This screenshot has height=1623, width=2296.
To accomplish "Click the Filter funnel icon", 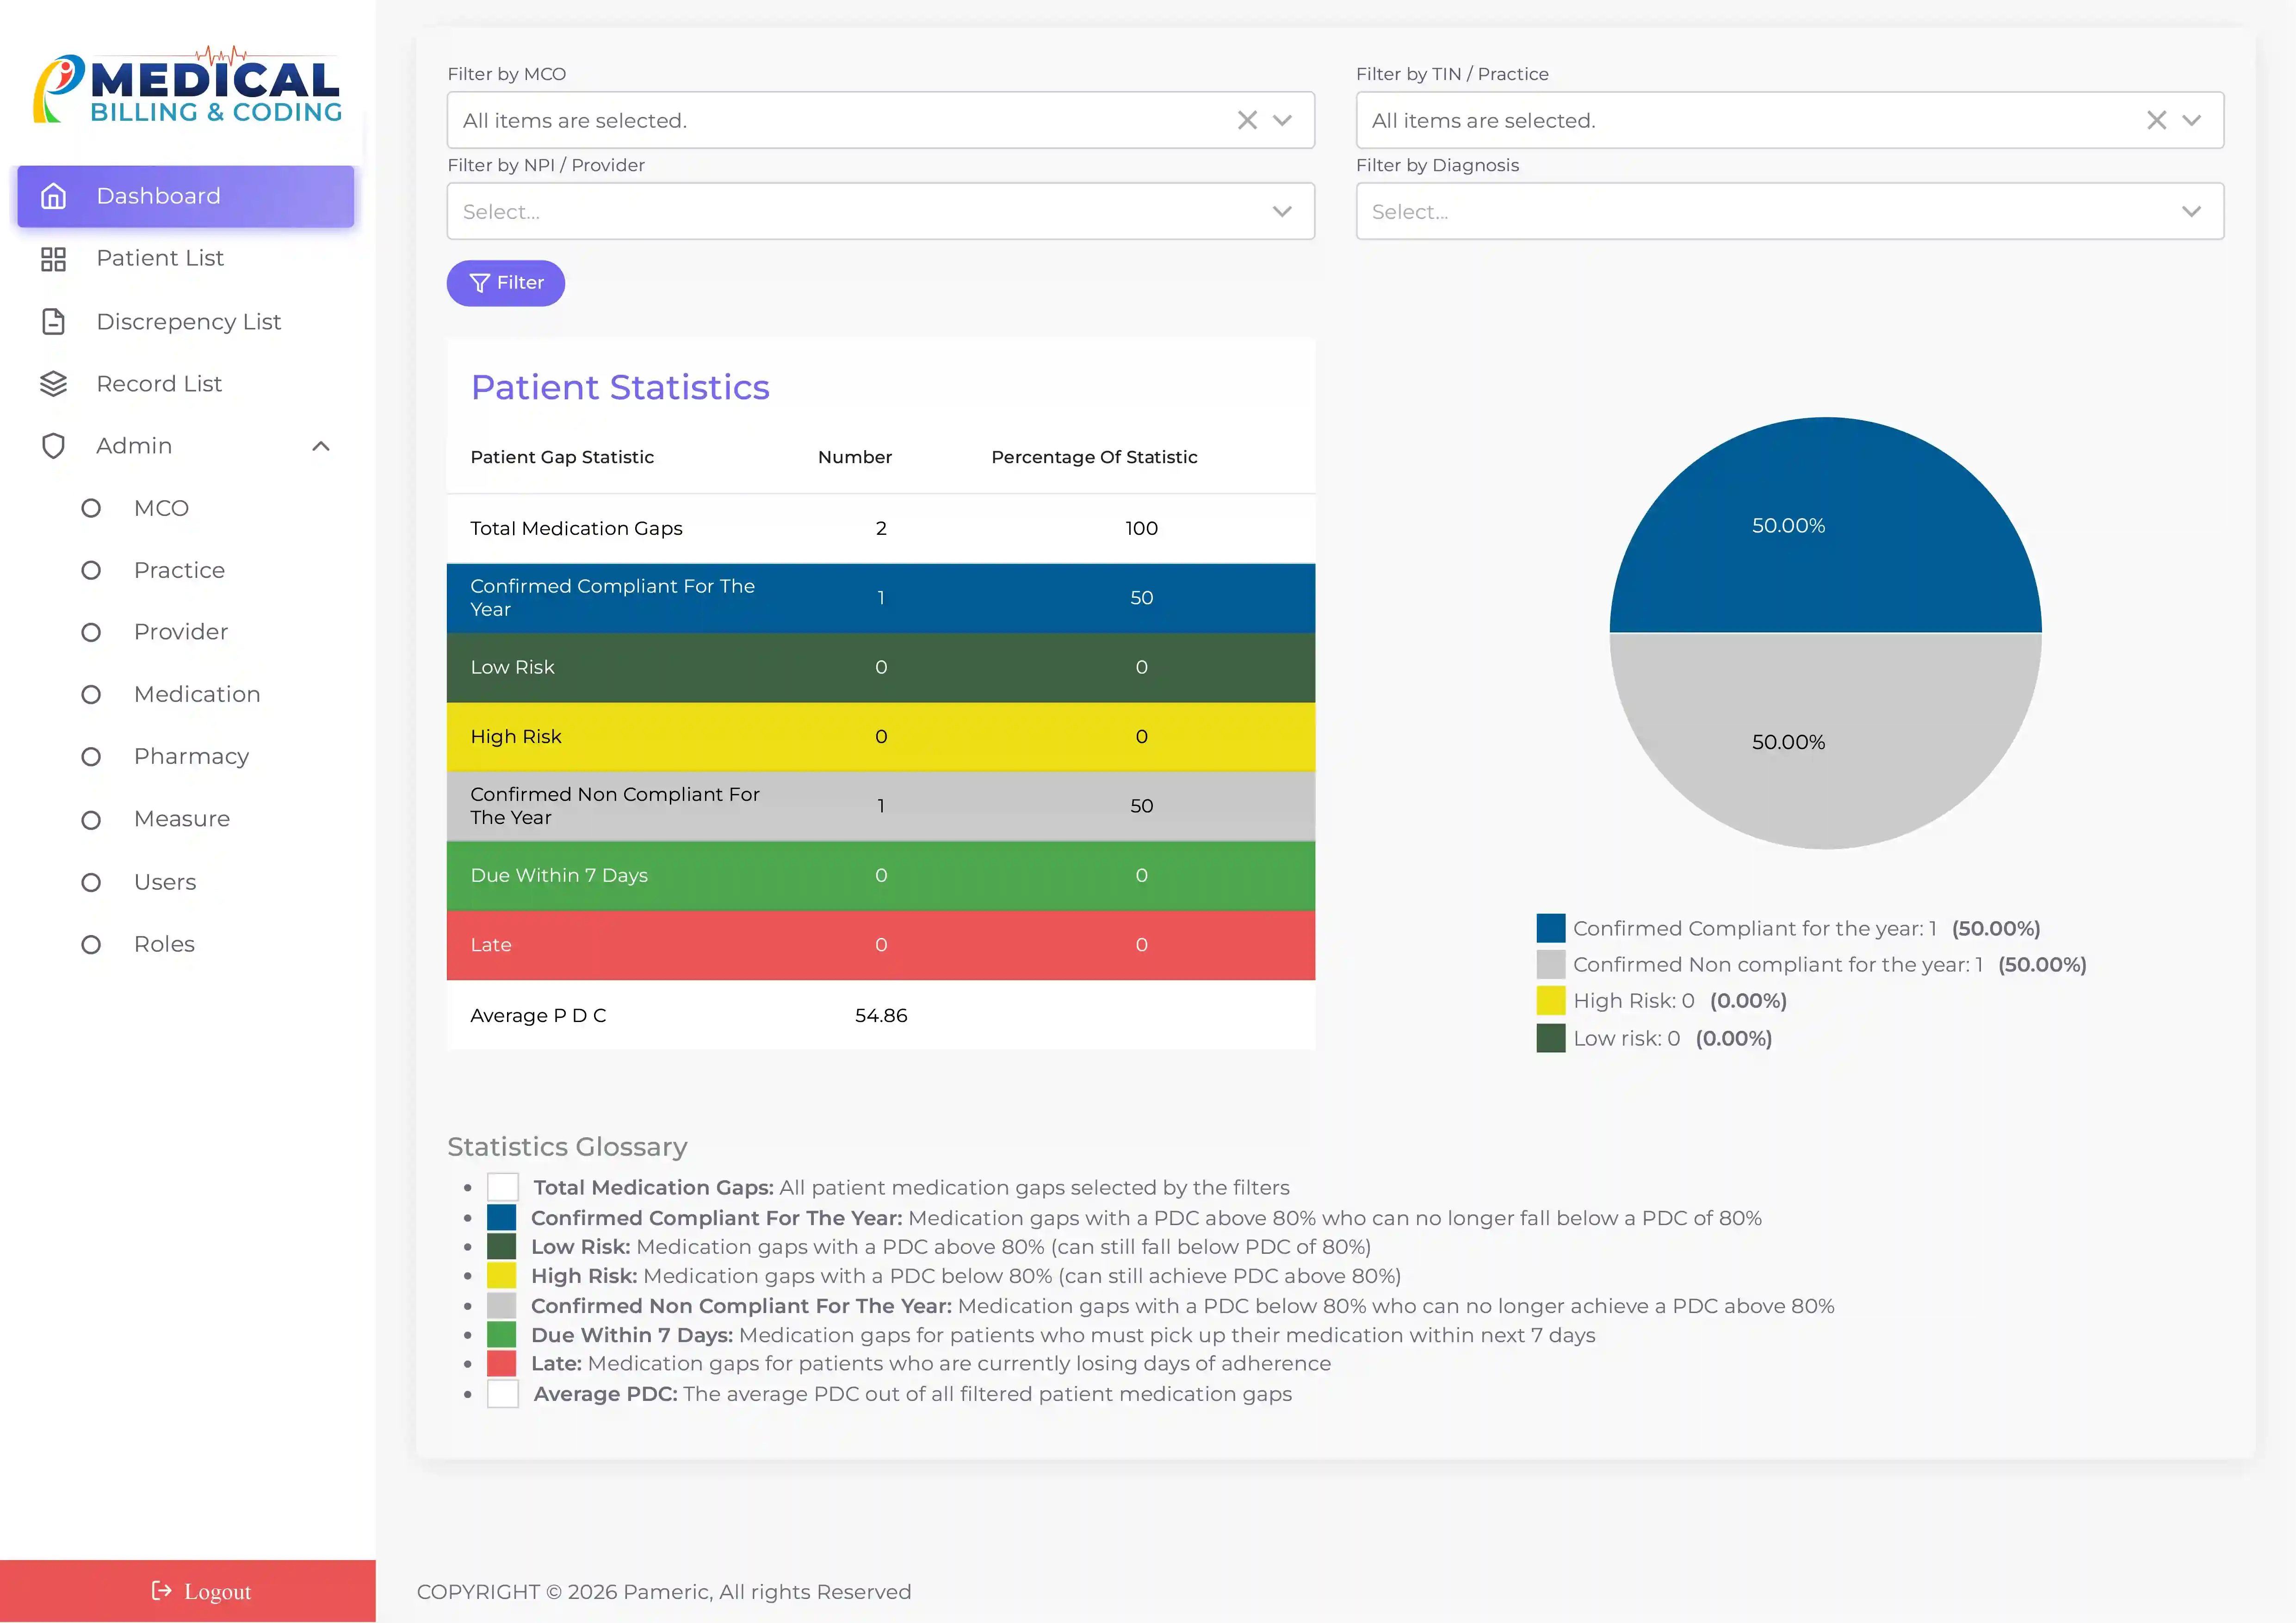I will coord(480,283).
